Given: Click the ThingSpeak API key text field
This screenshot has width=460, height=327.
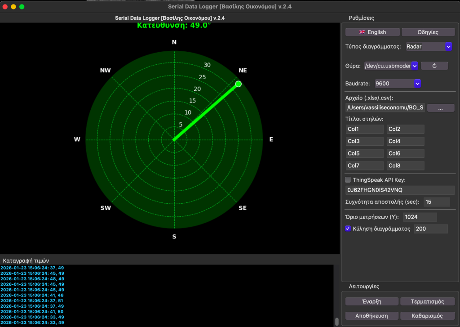Looking at the screenshot, I should 399,190.
